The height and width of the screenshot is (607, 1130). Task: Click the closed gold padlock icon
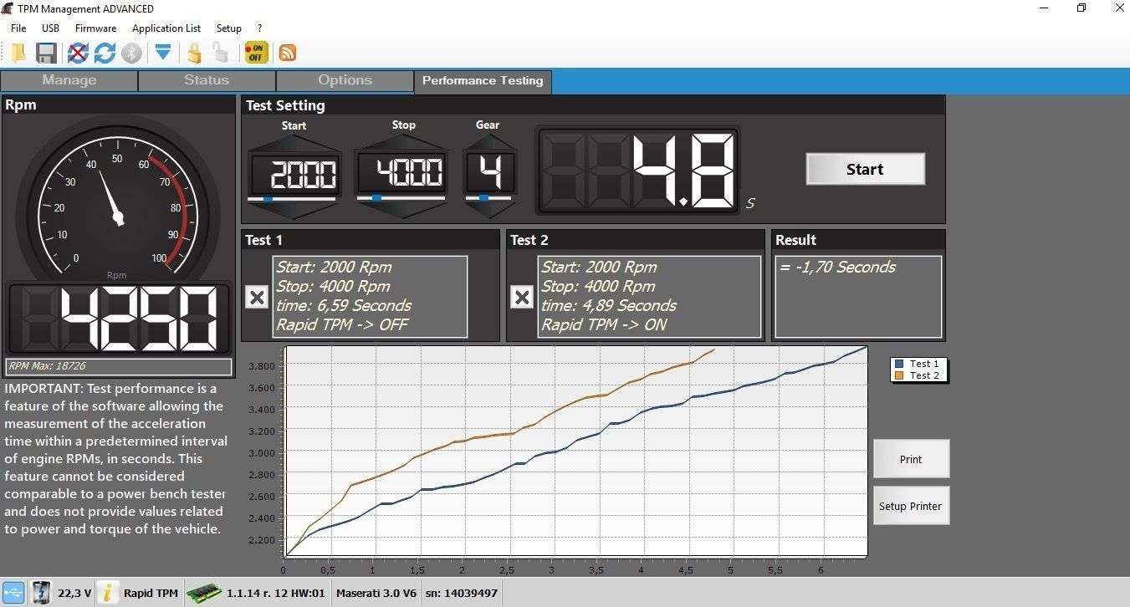(x=194, y=53)
